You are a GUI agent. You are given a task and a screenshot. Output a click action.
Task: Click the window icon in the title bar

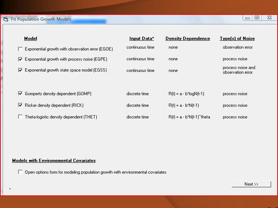(6, 19)
